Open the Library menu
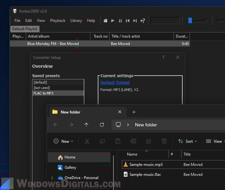The height and width of the screenshot is (190, 225). click(76, 21)
